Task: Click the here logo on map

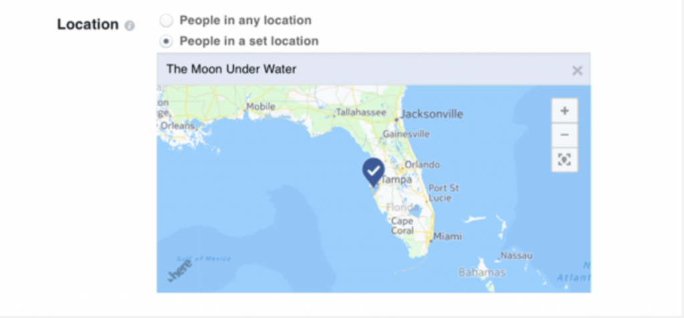Action: (180, 271)
